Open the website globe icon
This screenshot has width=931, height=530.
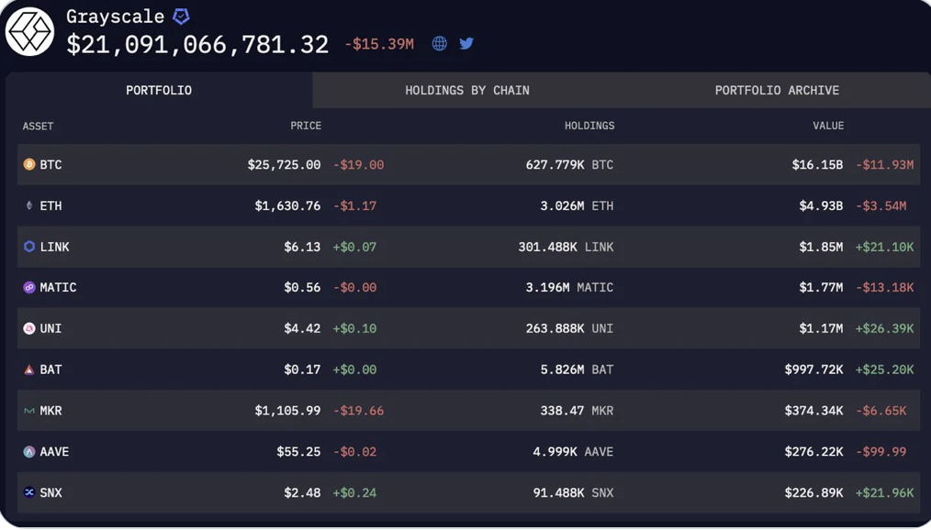(x=440, y=43)
